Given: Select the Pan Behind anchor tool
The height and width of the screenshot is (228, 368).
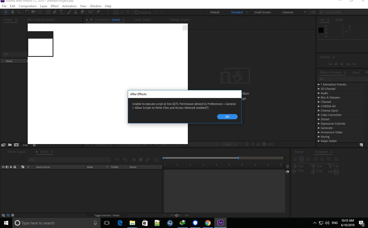Looking at the screenshot, I should (x=40, y=12).
